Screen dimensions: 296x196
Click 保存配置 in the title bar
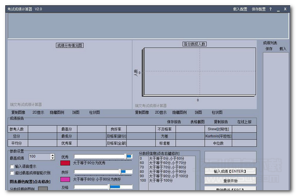[x=259, y=9]
